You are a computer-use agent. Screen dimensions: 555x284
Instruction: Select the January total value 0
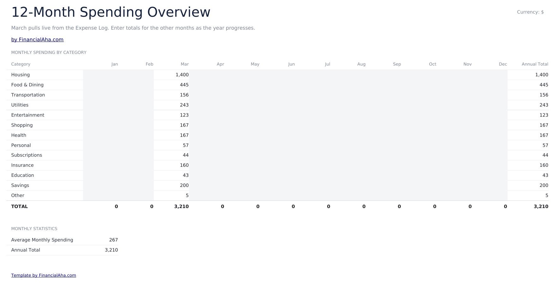(x=116, y=206)
